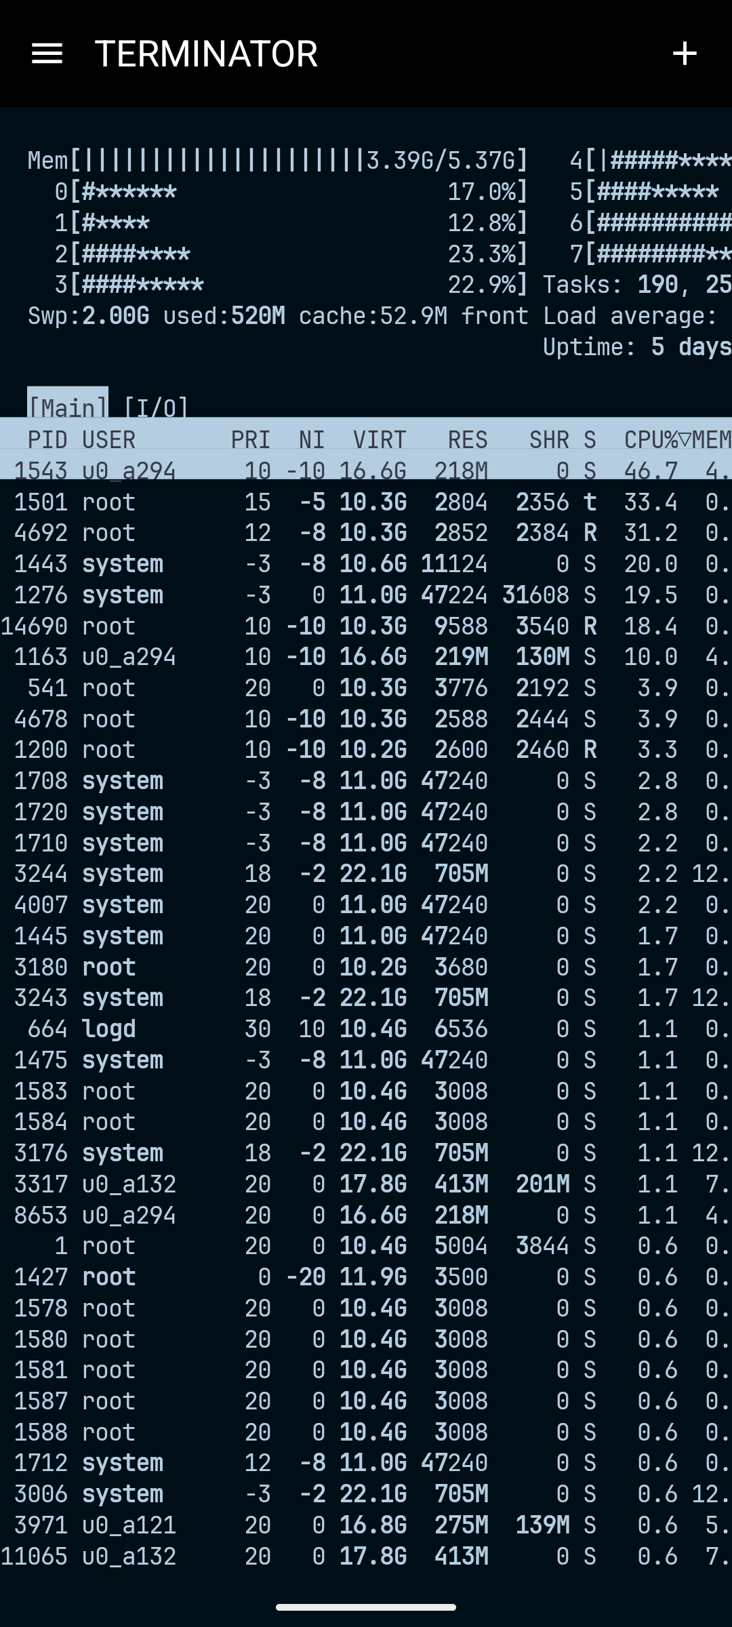Select process row PID 4678
732x1627 pixels.
[366, 719]
